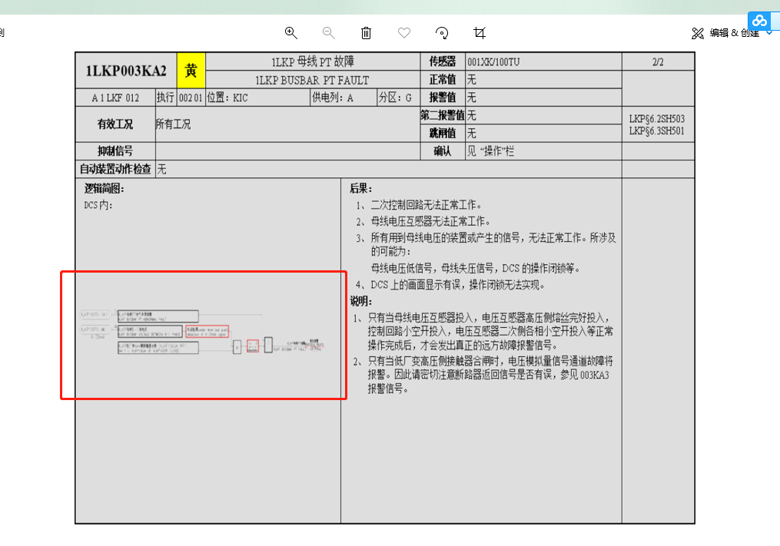Delete the image with the trash icon

[367, 32]
